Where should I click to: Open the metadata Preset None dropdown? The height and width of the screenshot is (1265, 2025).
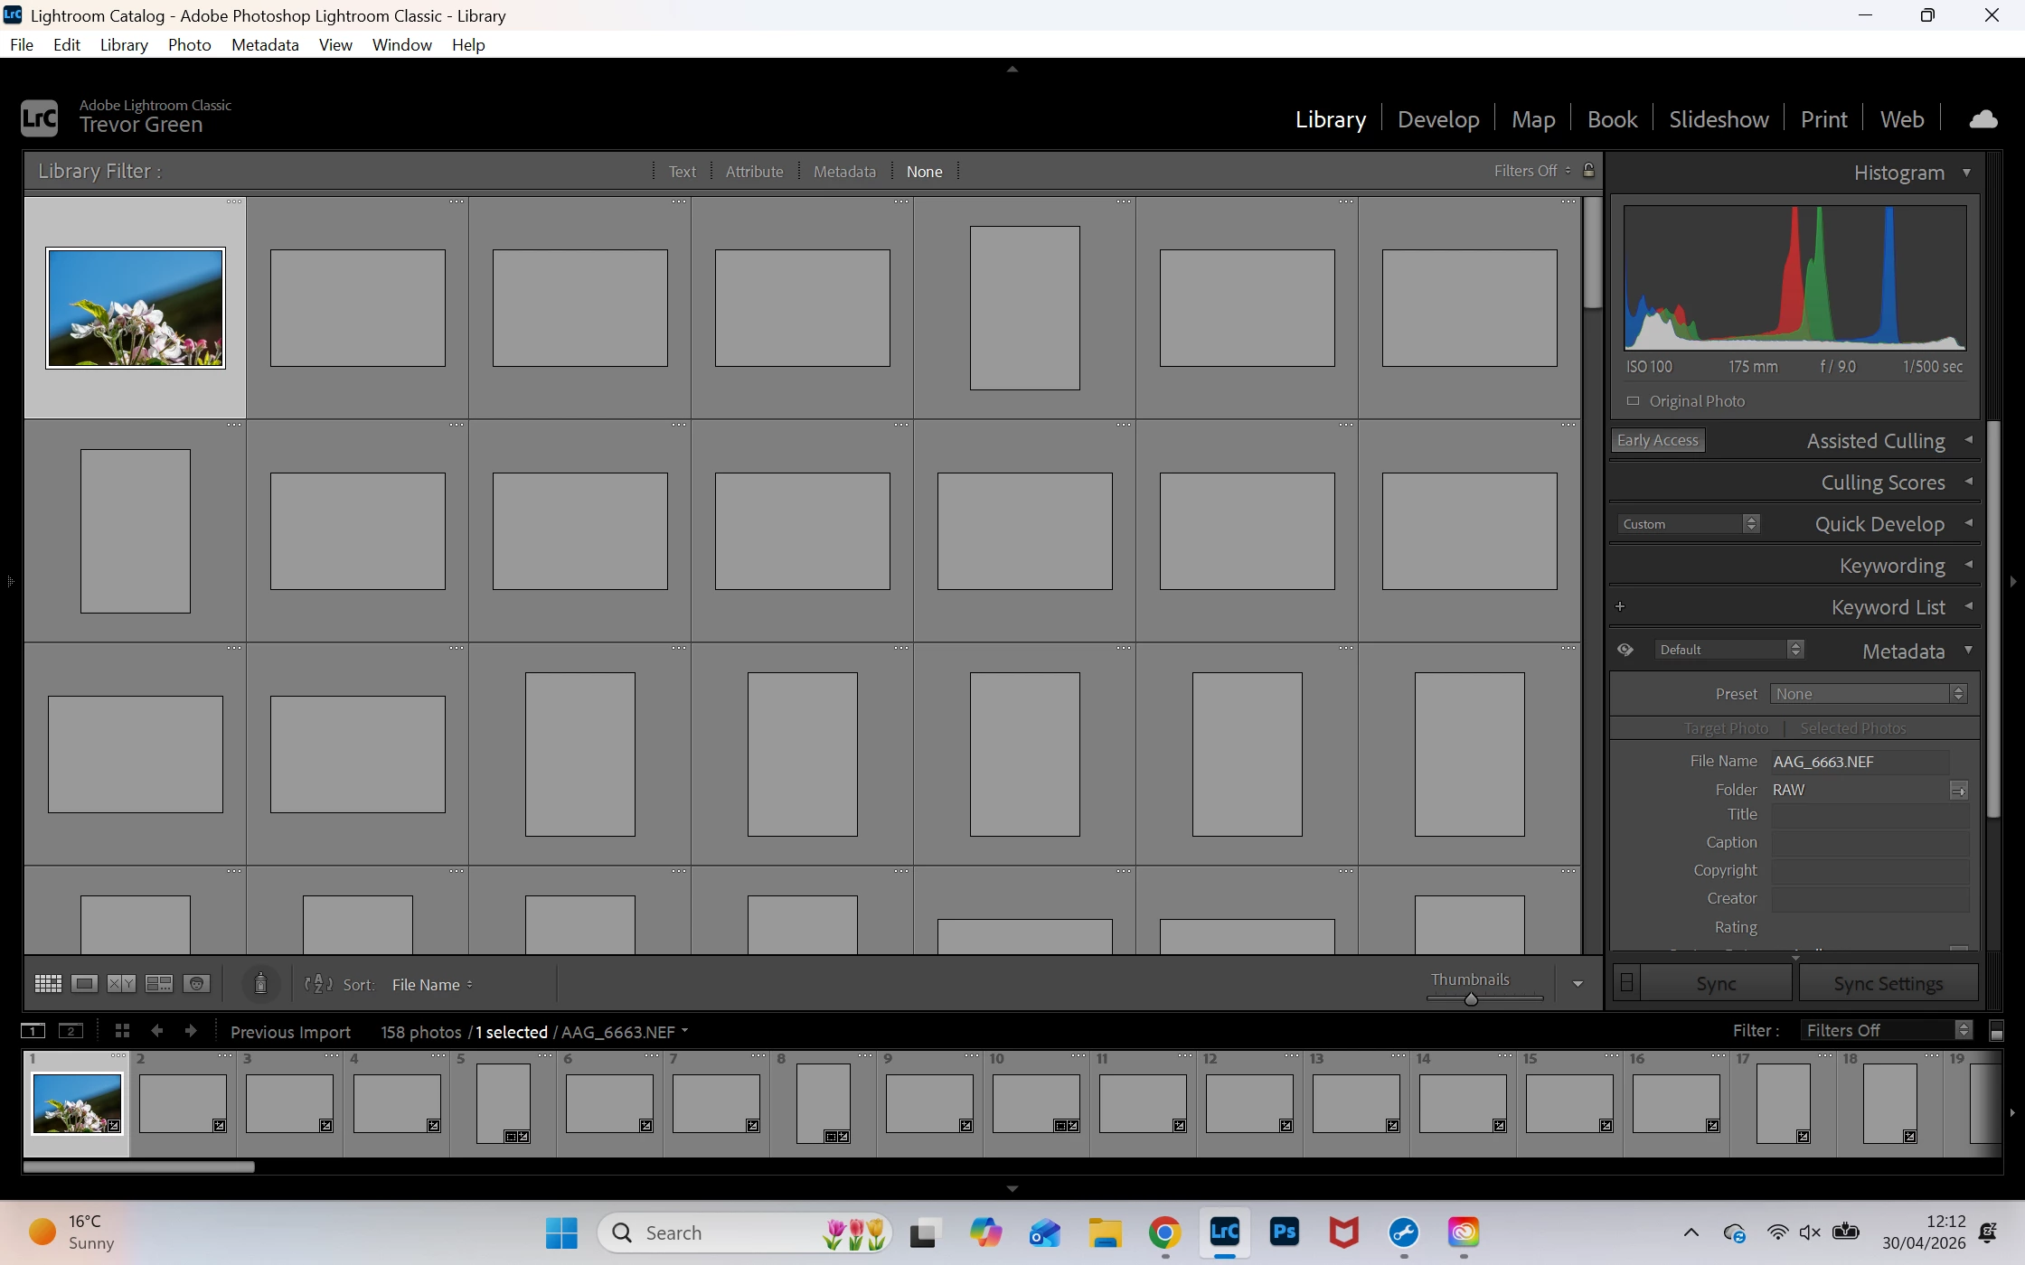pyautogui.click(x=1868, y=694)
